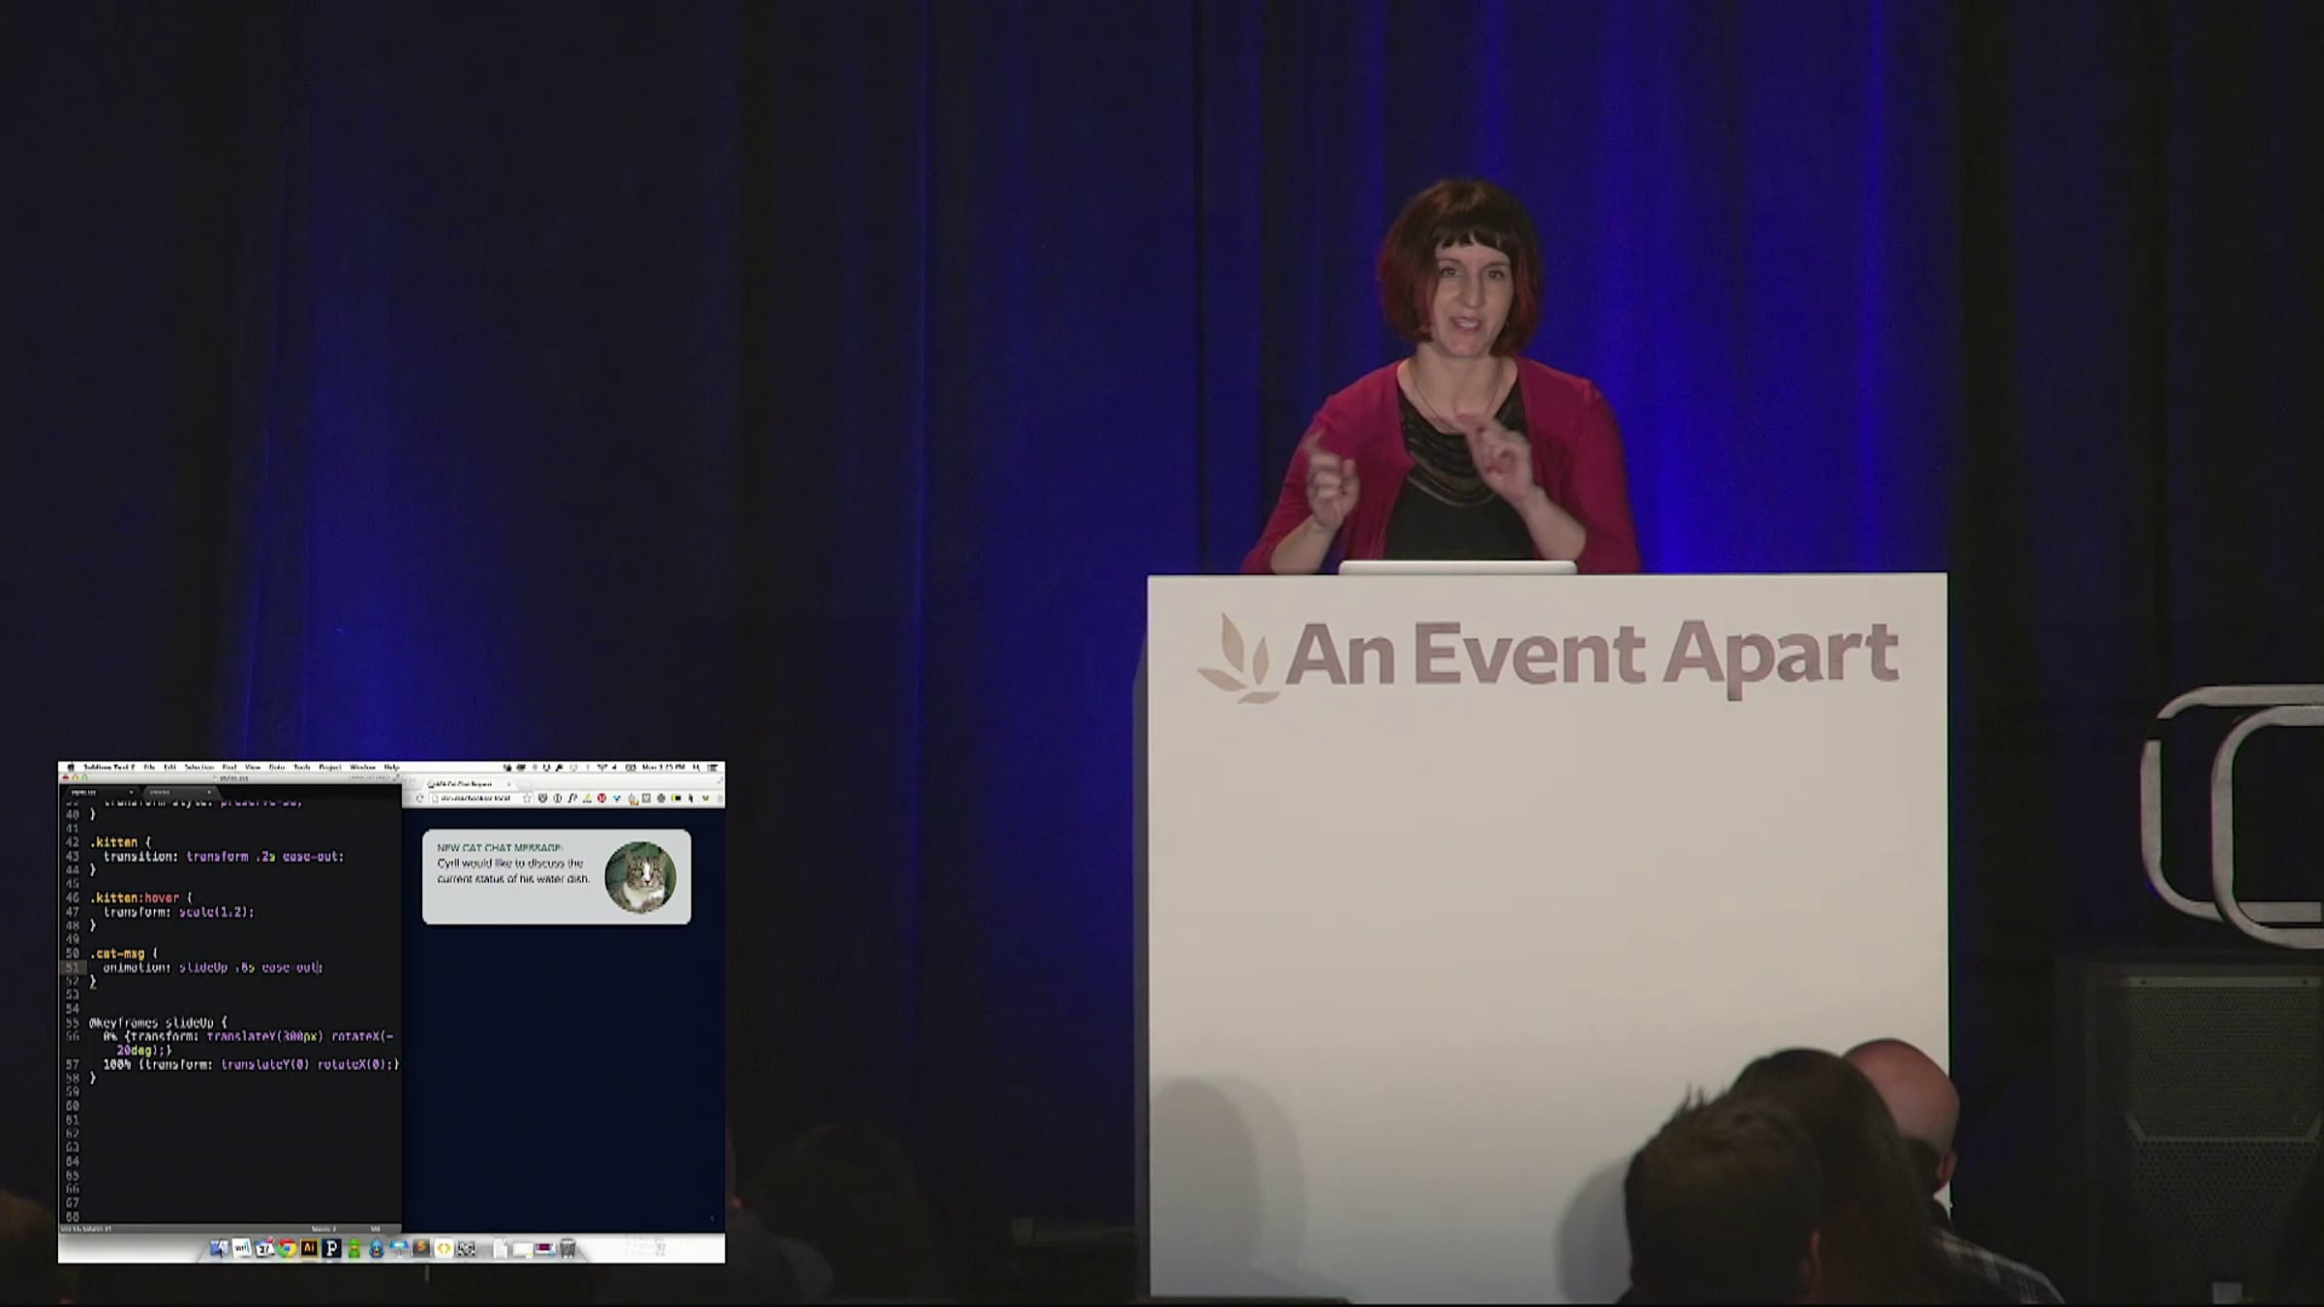Screen dimensions: 2324x1307
Task: Click the browser address bar
Action: (x=474, y=798)
